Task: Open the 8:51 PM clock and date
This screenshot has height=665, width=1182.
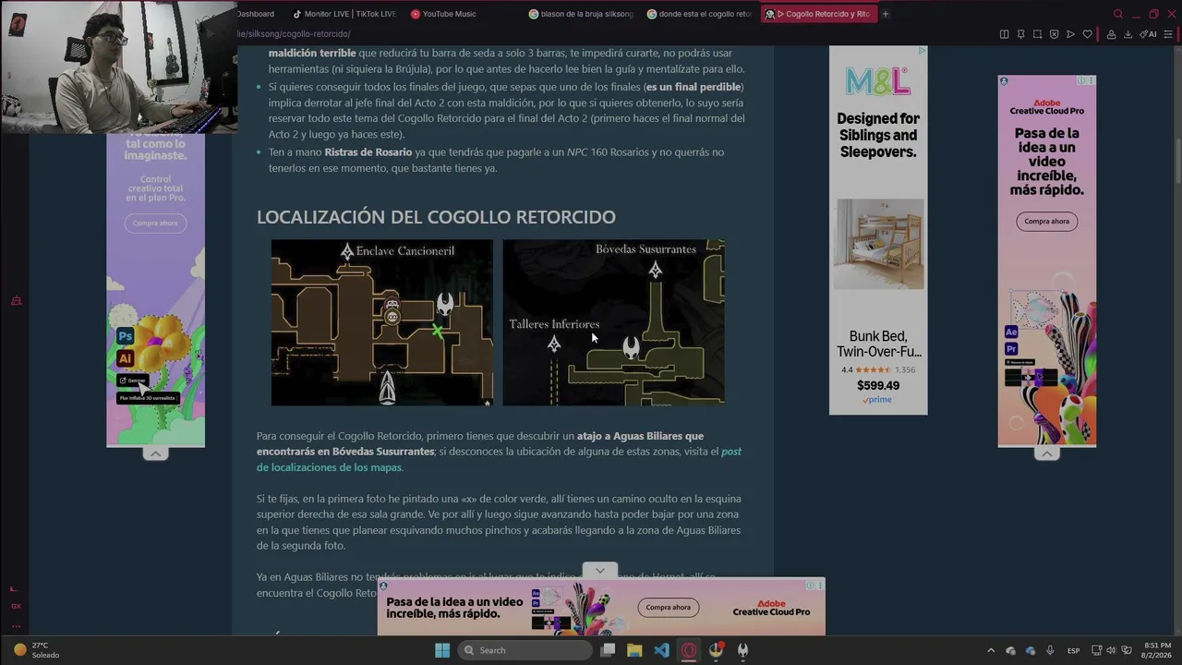Action: 1157,650
